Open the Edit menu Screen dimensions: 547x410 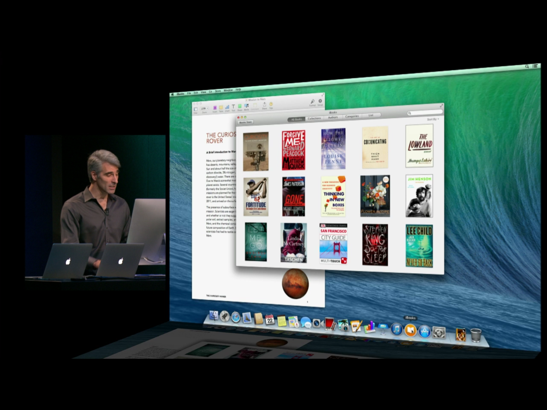coord(196,93)
